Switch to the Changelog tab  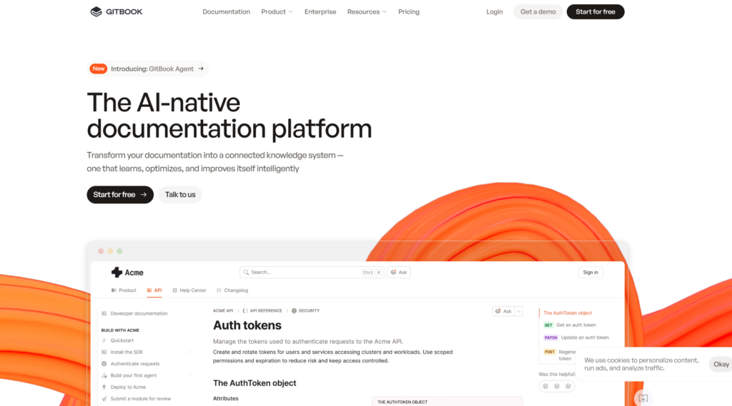232,290
